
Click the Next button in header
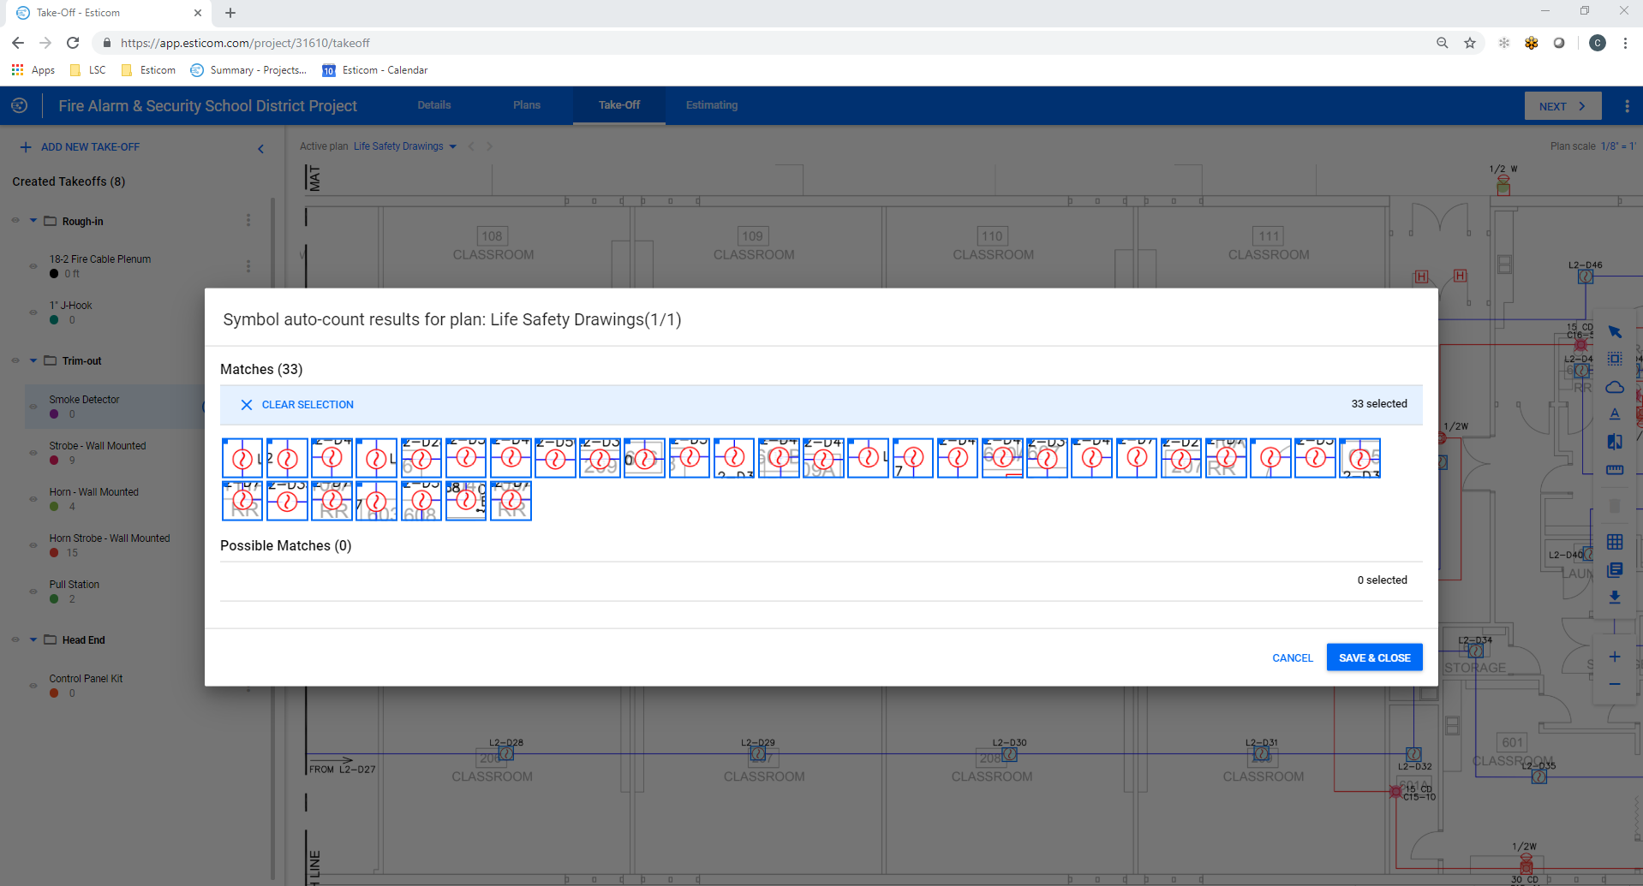coord(1562,106)
